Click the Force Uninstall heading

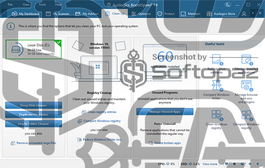(x=165, y=124)
